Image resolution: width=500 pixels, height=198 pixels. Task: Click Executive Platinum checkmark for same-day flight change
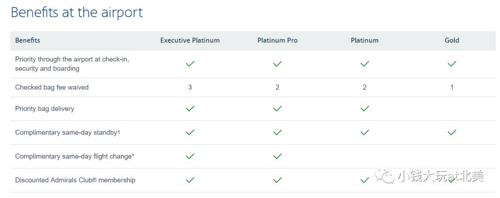(190, 156)
